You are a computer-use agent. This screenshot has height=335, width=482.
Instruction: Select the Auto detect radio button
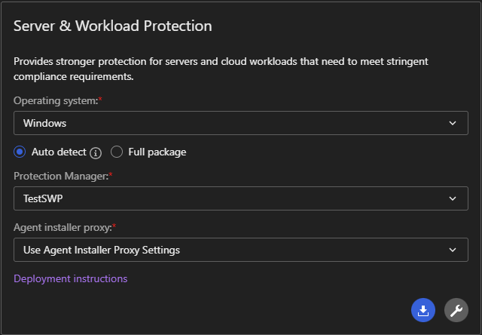[20, 152]
